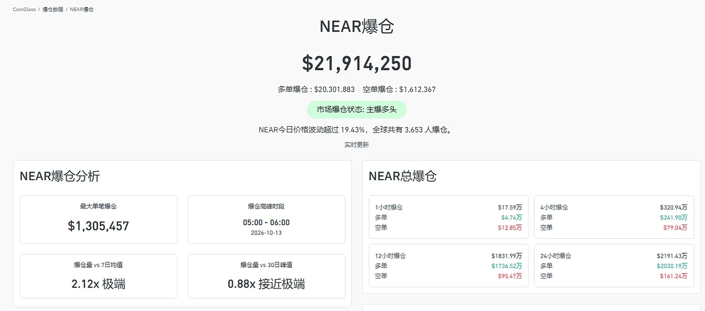Screen dimensions: 705x311
Task: Click the NEAR总爆仓 section heading
Action: coord(403,176)
